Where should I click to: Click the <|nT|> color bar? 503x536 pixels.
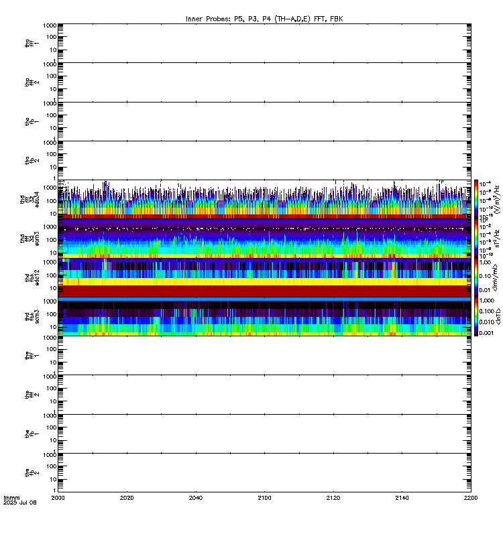(476, 316)
